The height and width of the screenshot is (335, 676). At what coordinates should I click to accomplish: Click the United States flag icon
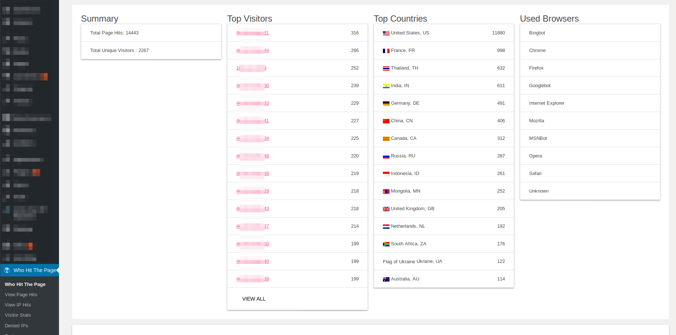click(386, 33)
